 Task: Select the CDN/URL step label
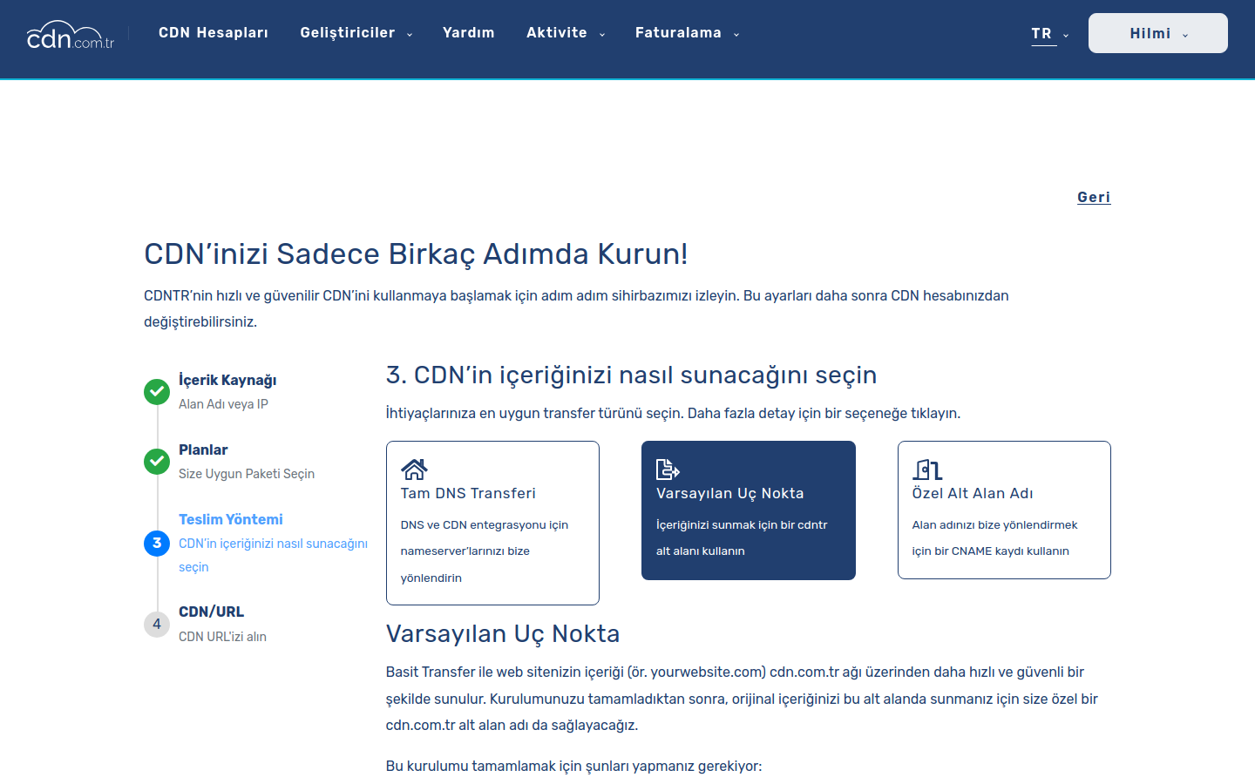(212, 612)
